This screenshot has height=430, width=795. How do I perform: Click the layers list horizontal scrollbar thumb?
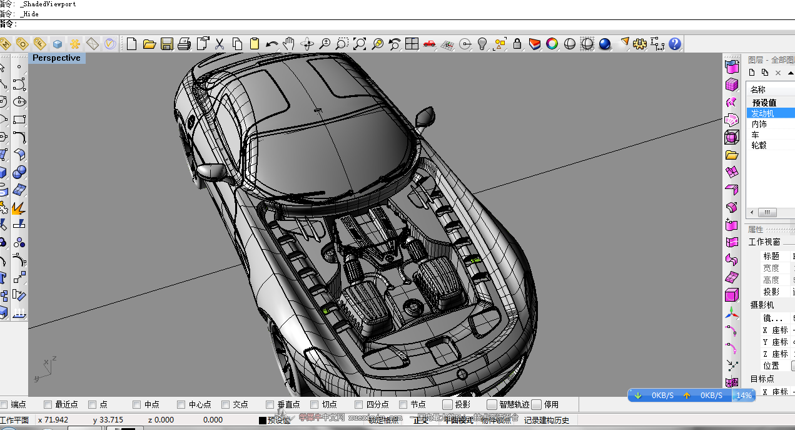coord(767,212)
